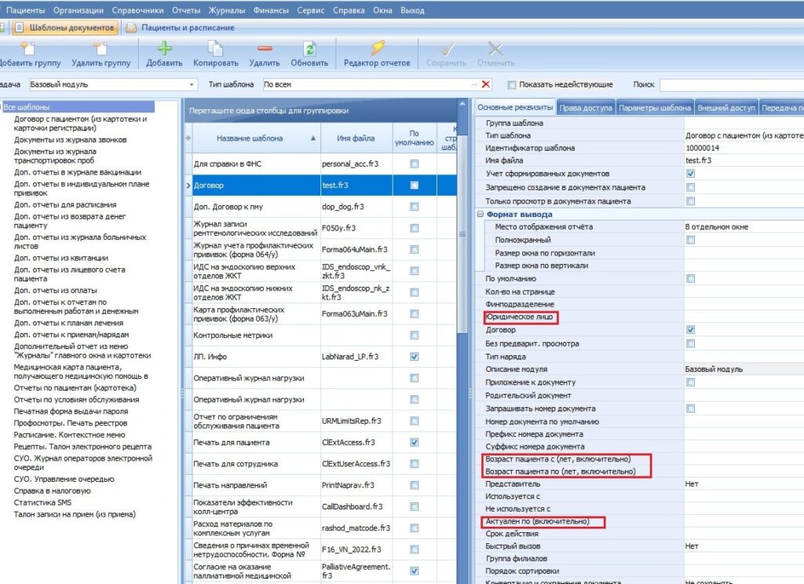Open the Базовый модуль dropdown
The image size is (804, 584).
pos(192,85)
